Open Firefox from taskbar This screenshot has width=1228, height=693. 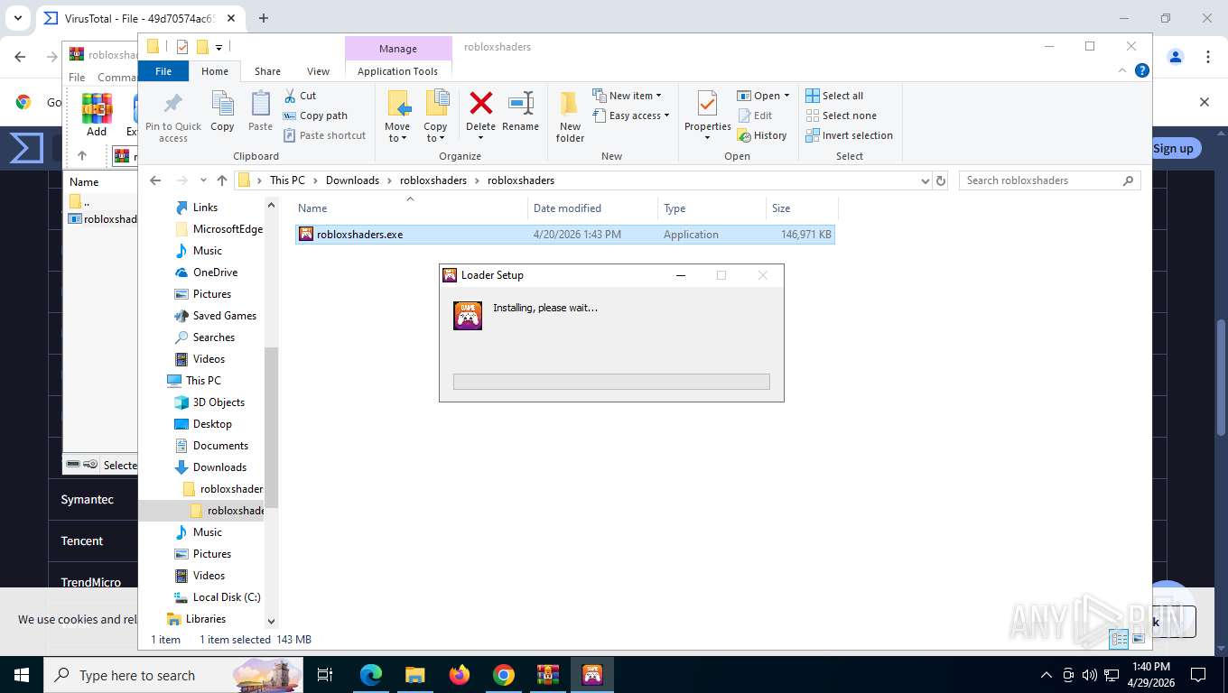click(460, 675)
